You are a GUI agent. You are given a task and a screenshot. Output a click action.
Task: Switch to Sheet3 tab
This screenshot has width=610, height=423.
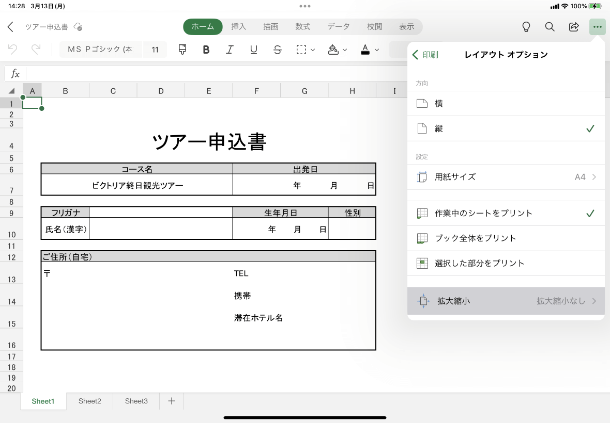click(136, 401)
